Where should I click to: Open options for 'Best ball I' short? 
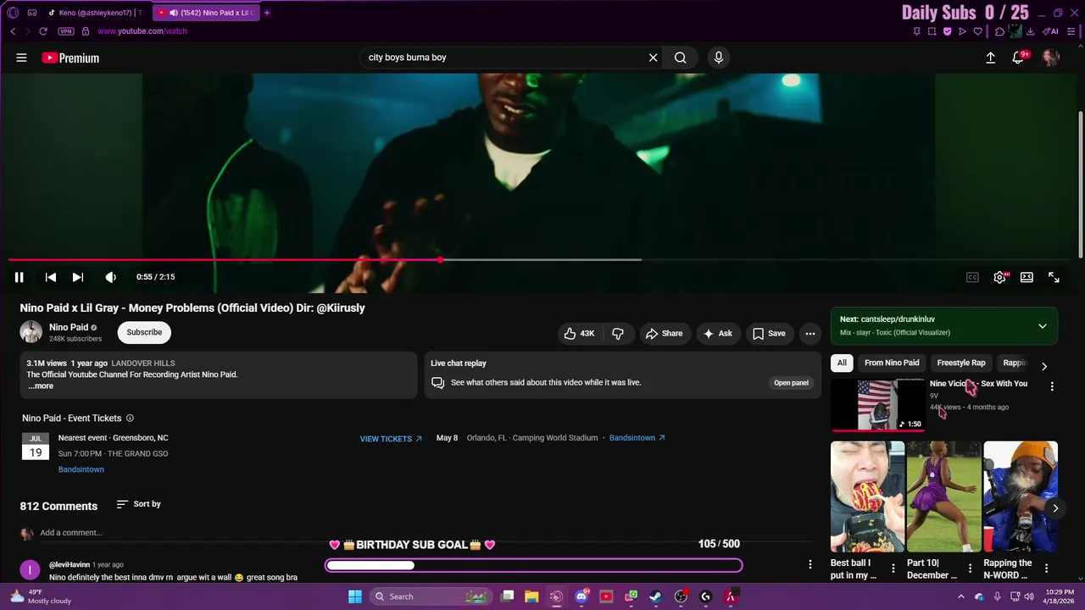click(893, 568)
